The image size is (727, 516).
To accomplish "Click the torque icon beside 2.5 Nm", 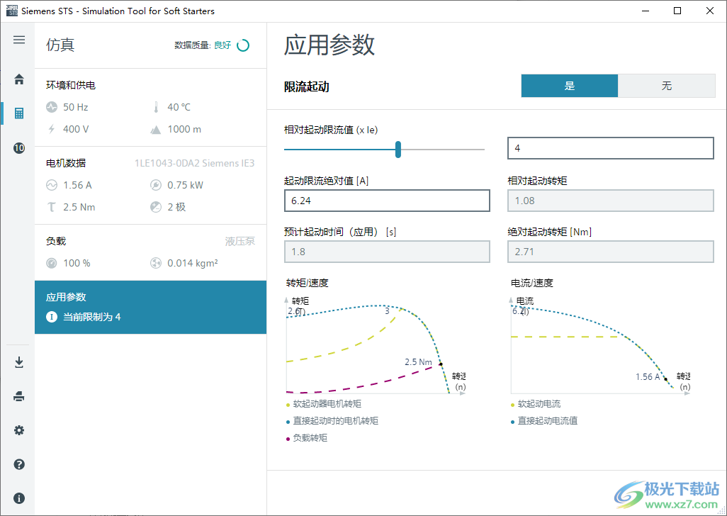I will pos(52,207).
